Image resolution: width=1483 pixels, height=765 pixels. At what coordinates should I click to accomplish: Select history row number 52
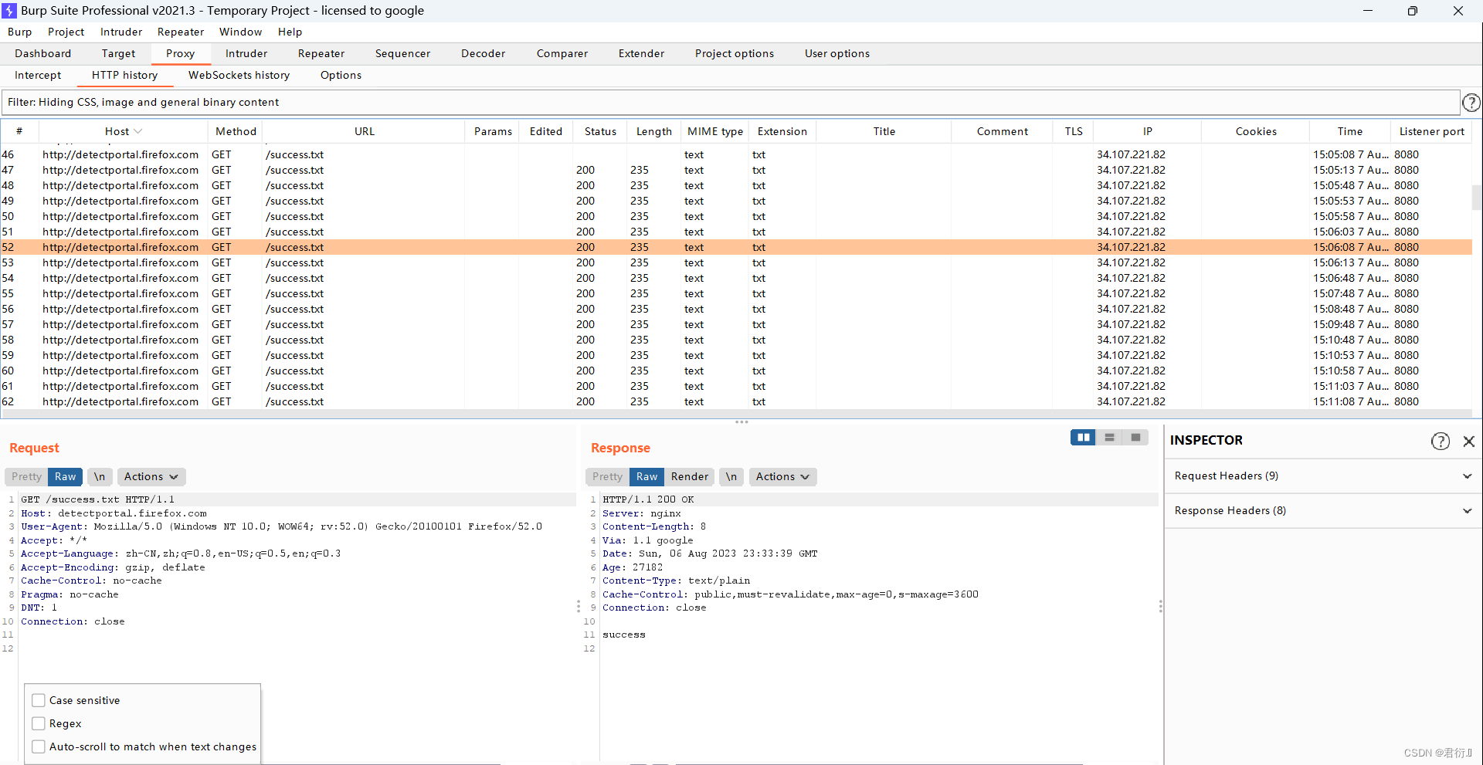click(x=736, y=247)
